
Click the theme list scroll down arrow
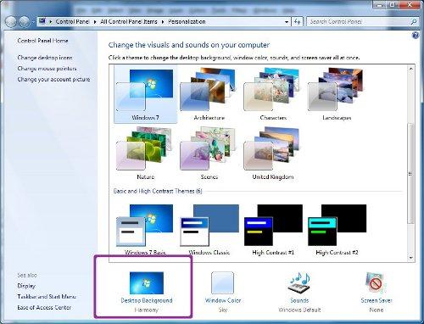(x=411, y=258)
